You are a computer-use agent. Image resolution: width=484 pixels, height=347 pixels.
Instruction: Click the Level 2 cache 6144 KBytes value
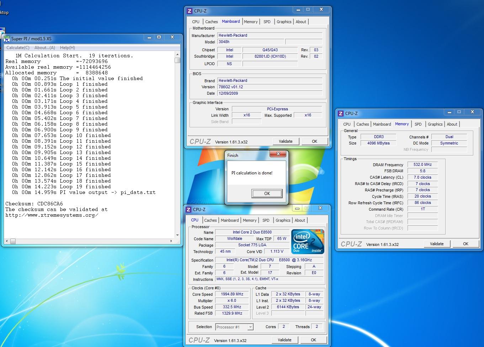point(288,307)
